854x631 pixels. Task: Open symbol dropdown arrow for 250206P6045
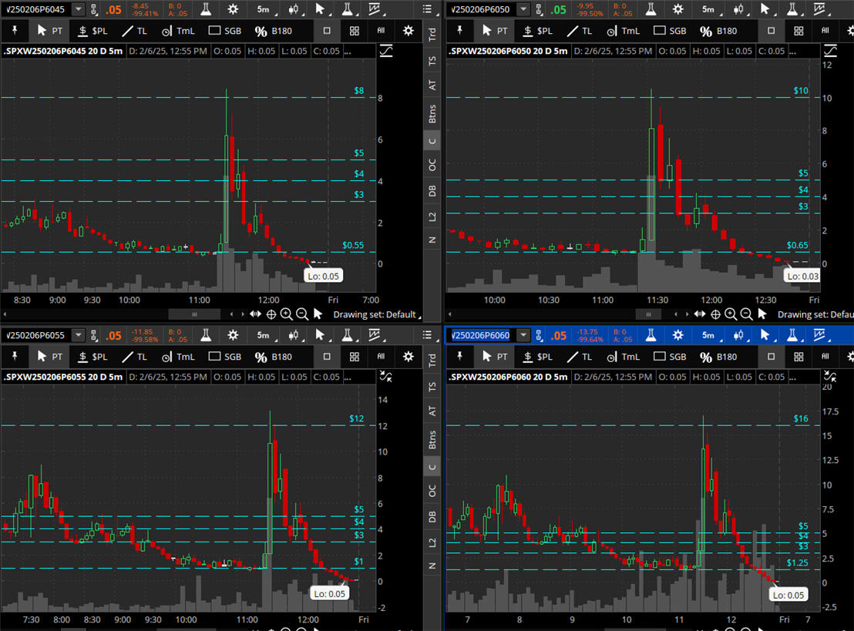pos(79,9)
